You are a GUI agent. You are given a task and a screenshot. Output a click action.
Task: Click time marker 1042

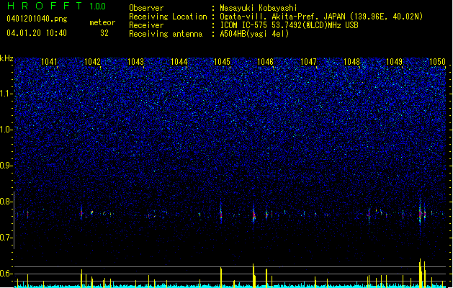(92, 62)
